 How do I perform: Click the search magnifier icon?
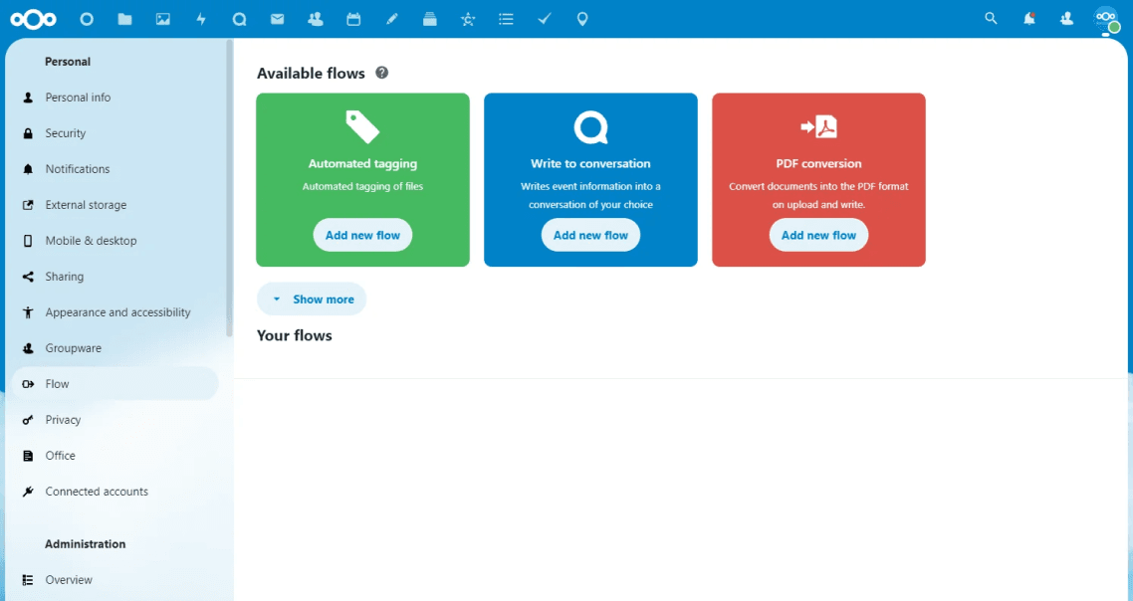(991, 19)
